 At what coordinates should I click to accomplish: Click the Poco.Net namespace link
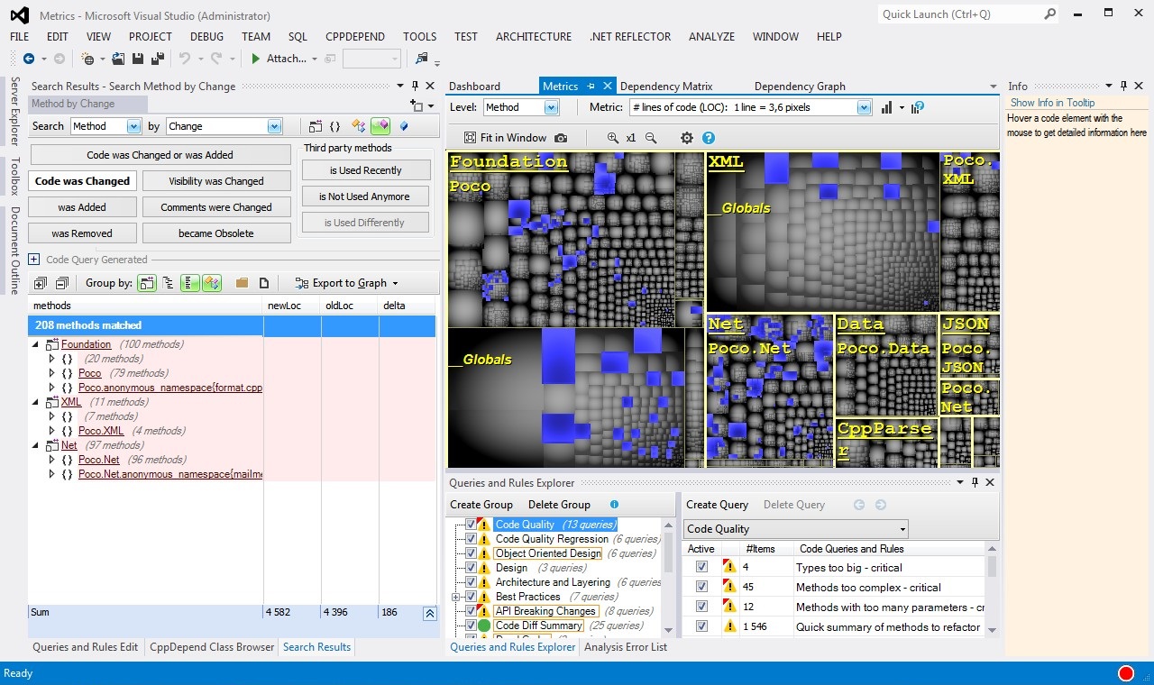point(99,460)
